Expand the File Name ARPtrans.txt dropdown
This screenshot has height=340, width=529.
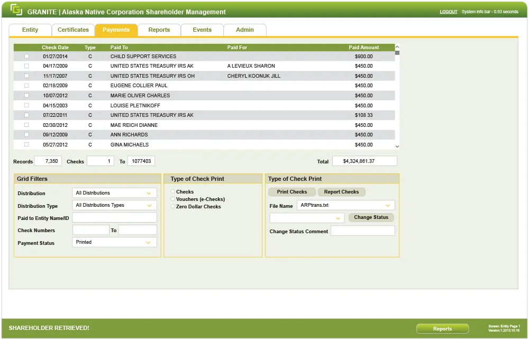[345, 205]
